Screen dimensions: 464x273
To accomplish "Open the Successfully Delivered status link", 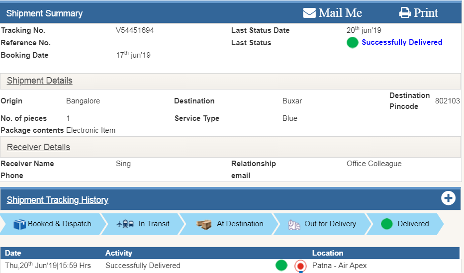I will 402,42.
